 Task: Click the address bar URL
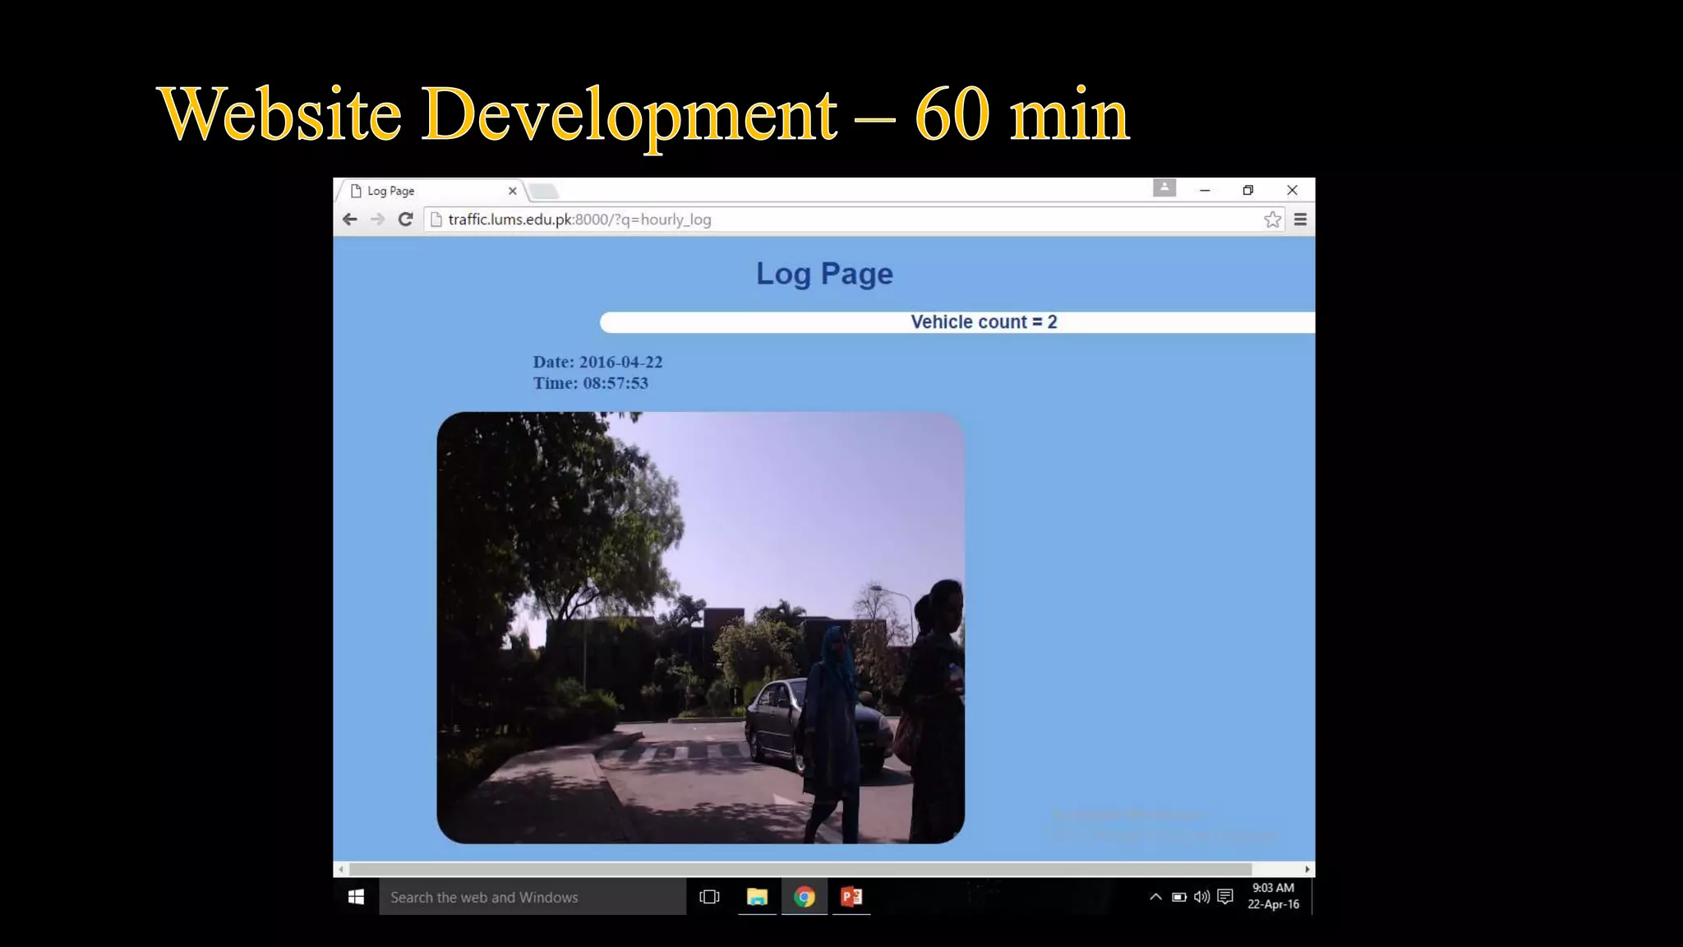[x=579, y=219]
